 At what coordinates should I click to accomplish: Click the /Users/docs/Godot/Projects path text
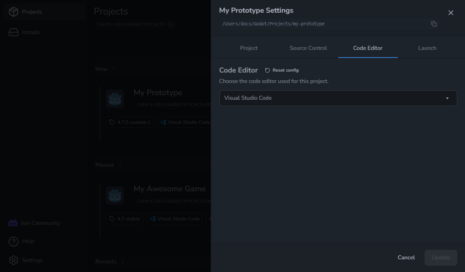click(131, 24)
